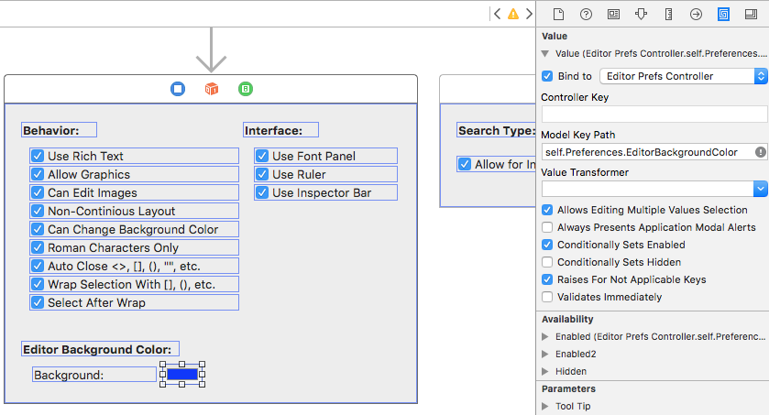Select the Behavior: label
This screenshot has height=415, width=769.
click(59, 130)
